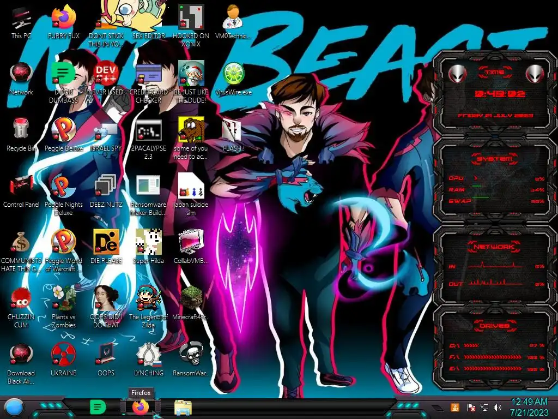The image size is (558, 419).
Task: Open the Action Center flag tray icon
Action: (x=471, y=407)
